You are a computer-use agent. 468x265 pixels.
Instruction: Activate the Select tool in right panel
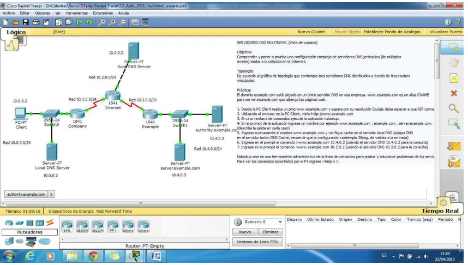click(x=453, y=47)
